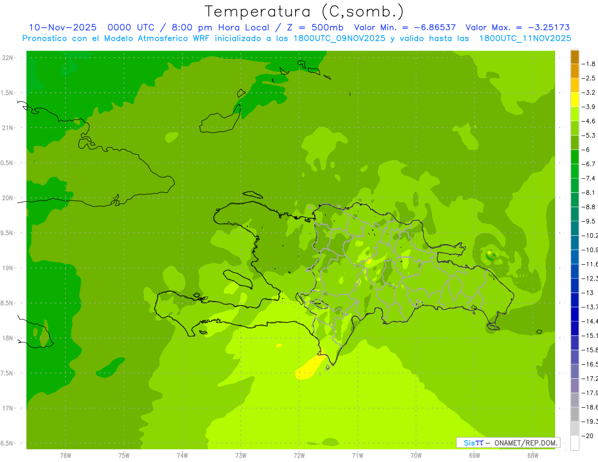Viewport: 598px width, 462px height.
Task: Click the "-7.4" color scale label
Action: tap(589, 178)
